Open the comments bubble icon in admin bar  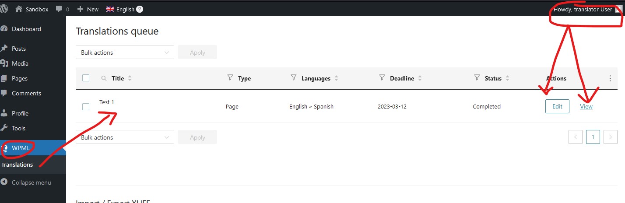(x=59, y=9)
